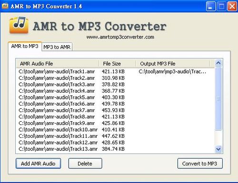Click the 410.41 KB file size cell

pos(113,130)
